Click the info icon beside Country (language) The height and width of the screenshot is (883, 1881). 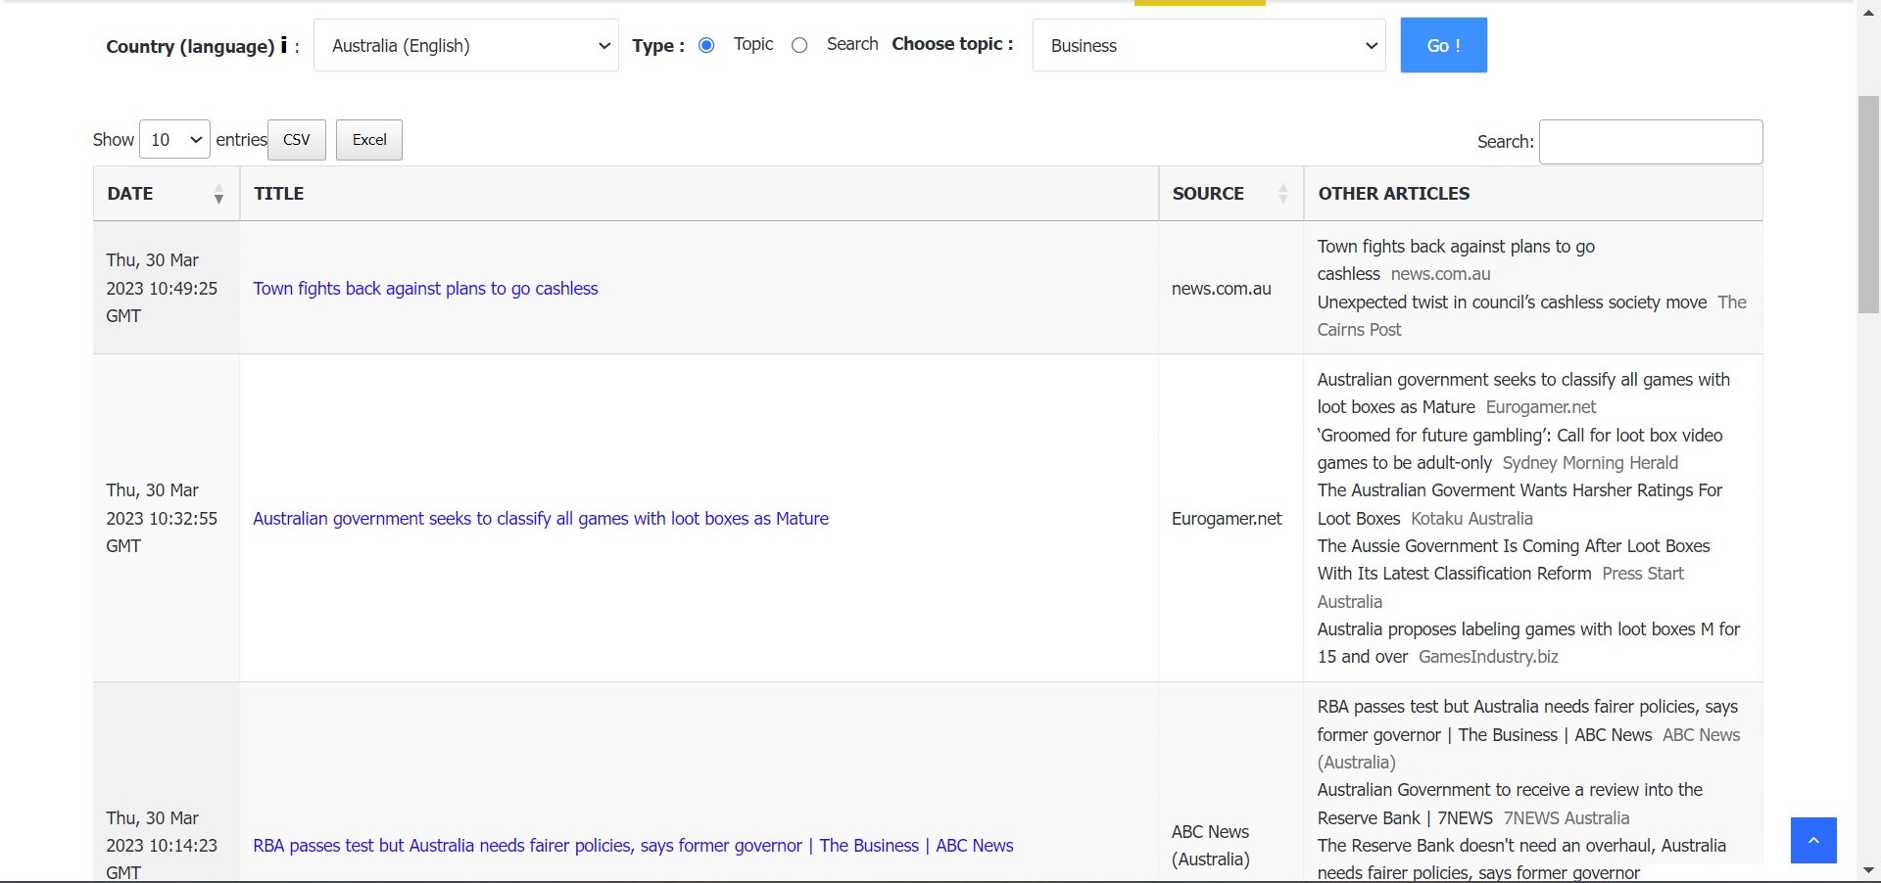(x=284, y=45)
